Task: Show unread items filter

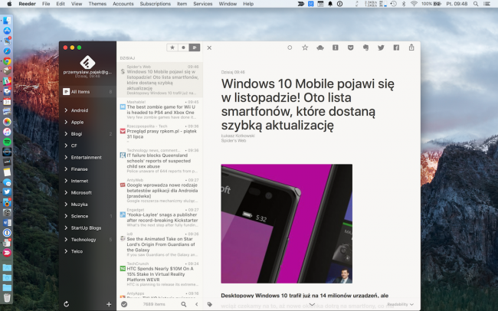Action: (x=183, y=47)
